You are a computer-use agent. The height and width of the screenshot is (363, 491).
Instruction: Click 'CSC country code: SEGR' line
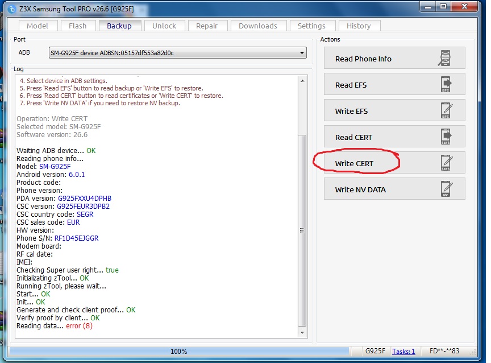(x=55, y=214)
